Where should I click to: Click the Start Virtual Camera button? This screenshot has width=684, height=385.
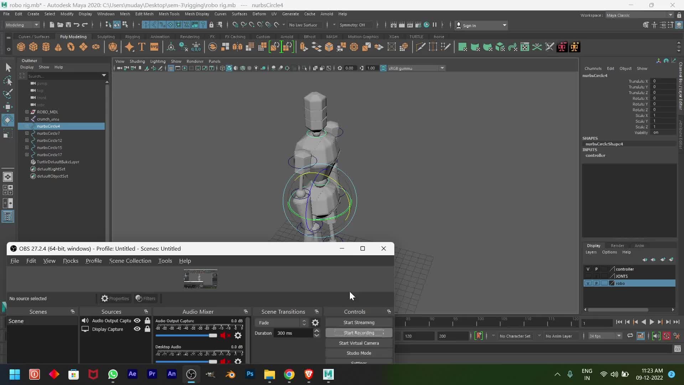coord(358,343)
